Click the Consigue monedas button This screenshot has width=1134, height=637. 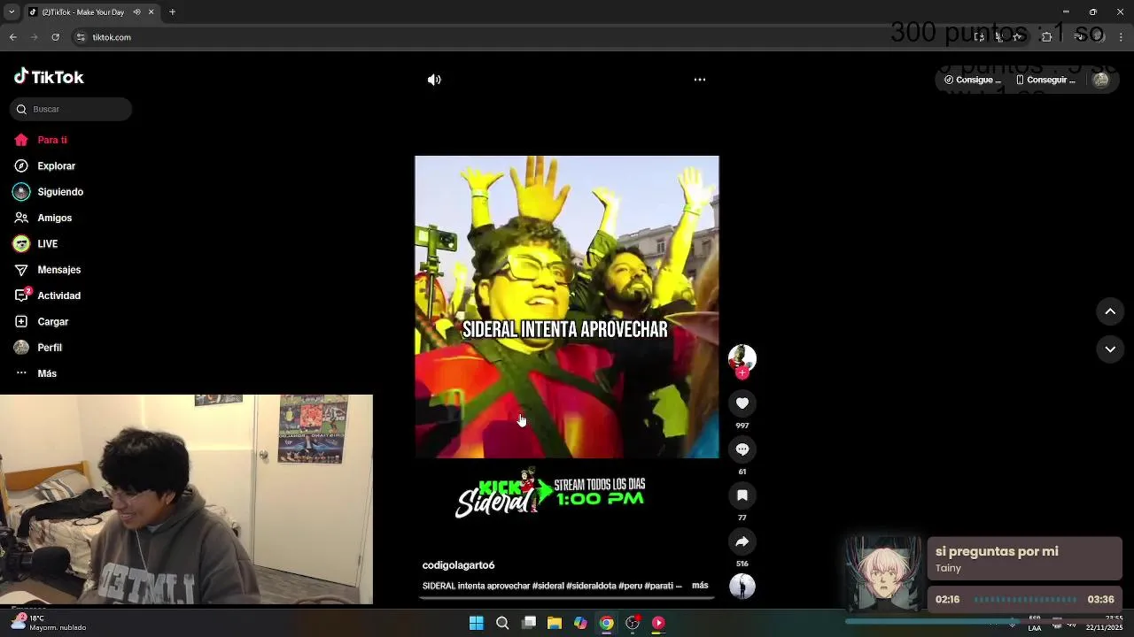click(973, 80)
